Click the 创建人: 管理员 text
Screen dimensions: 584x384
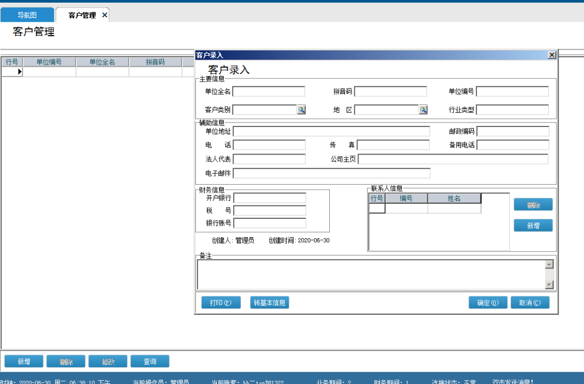(233, 240)
